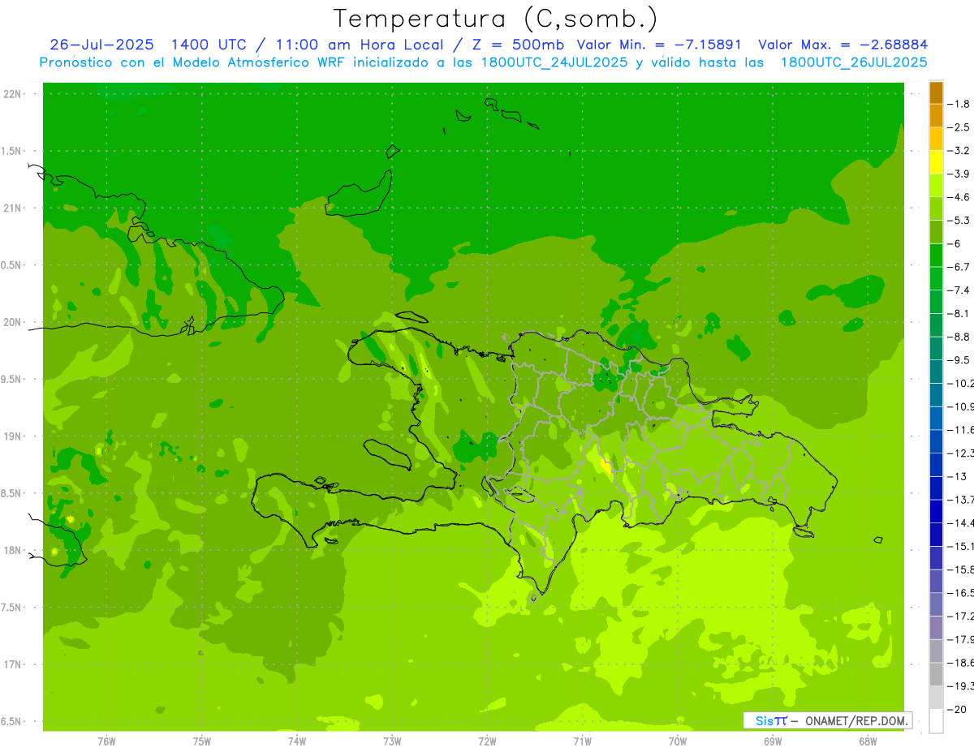Click the "-8.8" colorbar label
Image resolution: width=974 pixels, height=752 pixels.
pyautogui.click(x=959, y=337)
